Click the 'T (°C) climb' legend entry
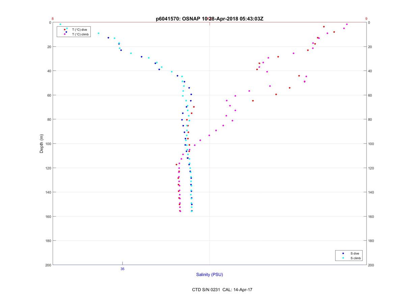The height and width of the screenshot is (298, 405). 80,34
